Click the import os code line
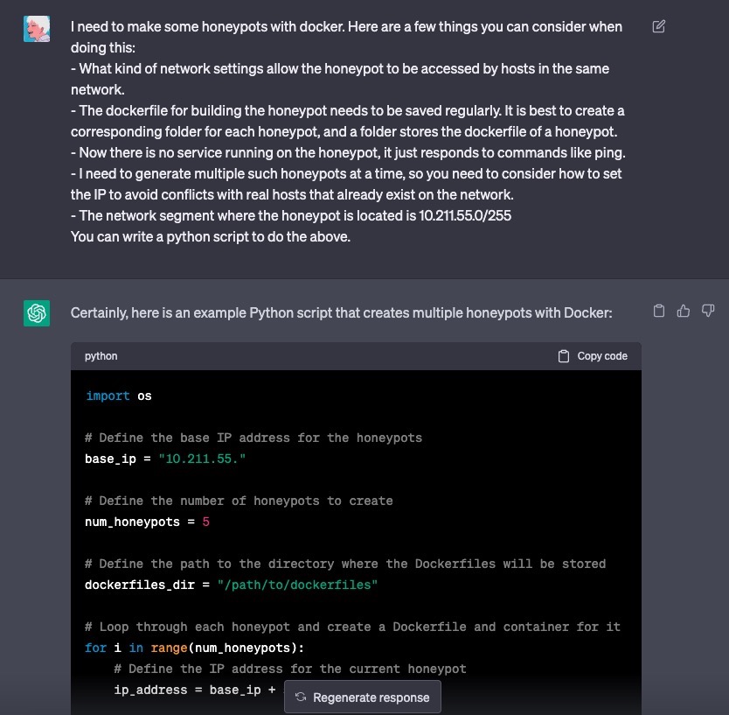 coord(118,396)
